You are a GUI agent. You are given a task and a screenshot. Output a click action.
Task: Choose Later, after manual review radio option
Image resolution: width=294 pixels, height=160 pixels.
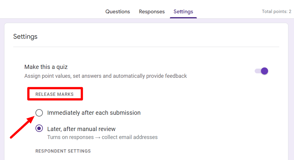click(39, 128)
